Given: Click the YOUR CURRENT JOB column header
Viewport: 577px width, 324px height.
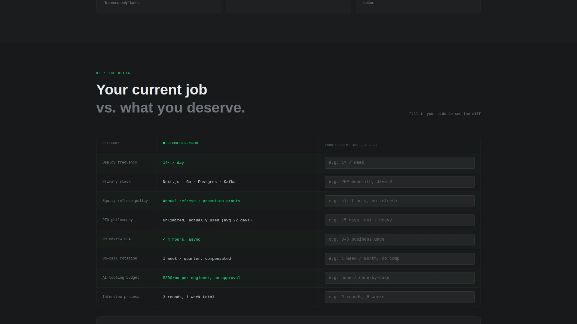Looking at the screenshot, I should tap(341, 145).
